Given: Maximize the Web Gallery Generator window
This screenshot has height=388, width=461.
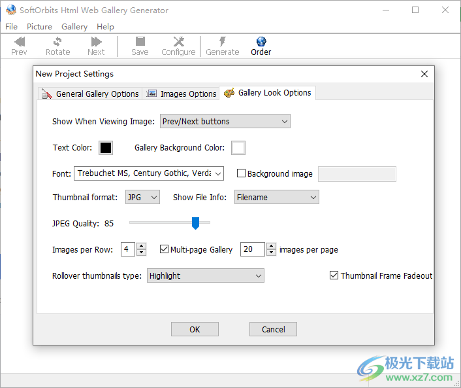Looking at the screenshot, I should [x=415, y=10].
